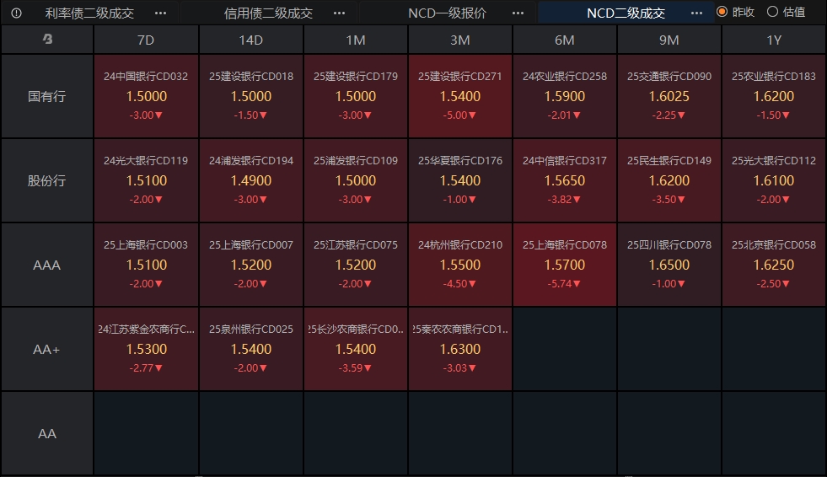Select the AA row label
Viewport: 827px width, 477px height.
[x=47, y=434]
